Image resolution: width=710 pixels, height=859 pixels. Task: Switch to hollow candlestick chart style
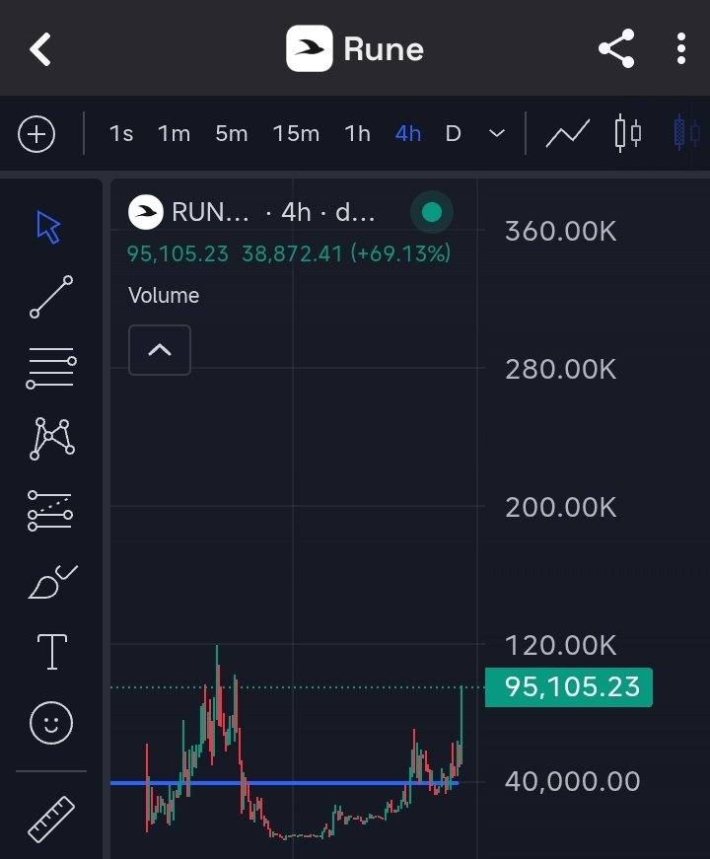click(628, 133)
